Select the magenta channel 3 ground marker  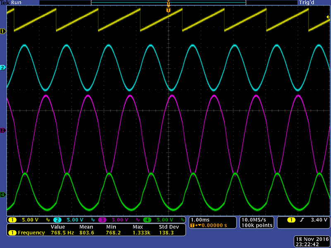coord(3,131)
